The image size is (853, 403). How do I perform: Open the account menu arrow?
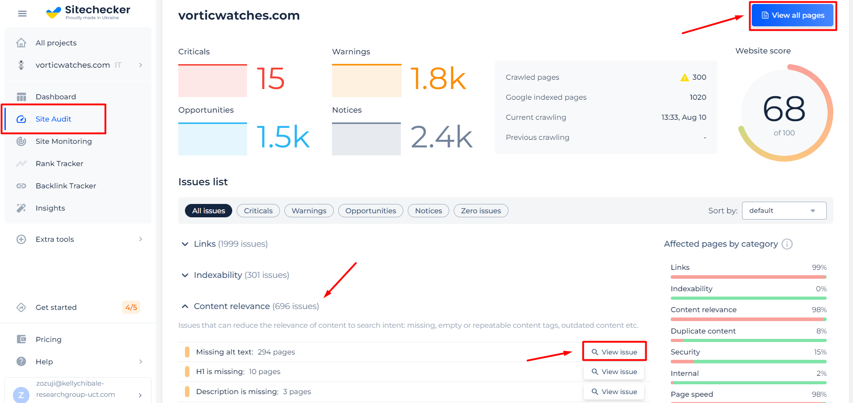click(141, 395)
